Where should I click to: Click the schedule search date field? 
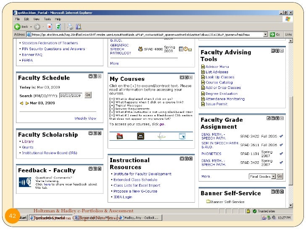tap(71, 96)
